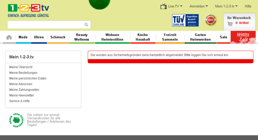Open the Beauty Wellness category

pos(82,37)
